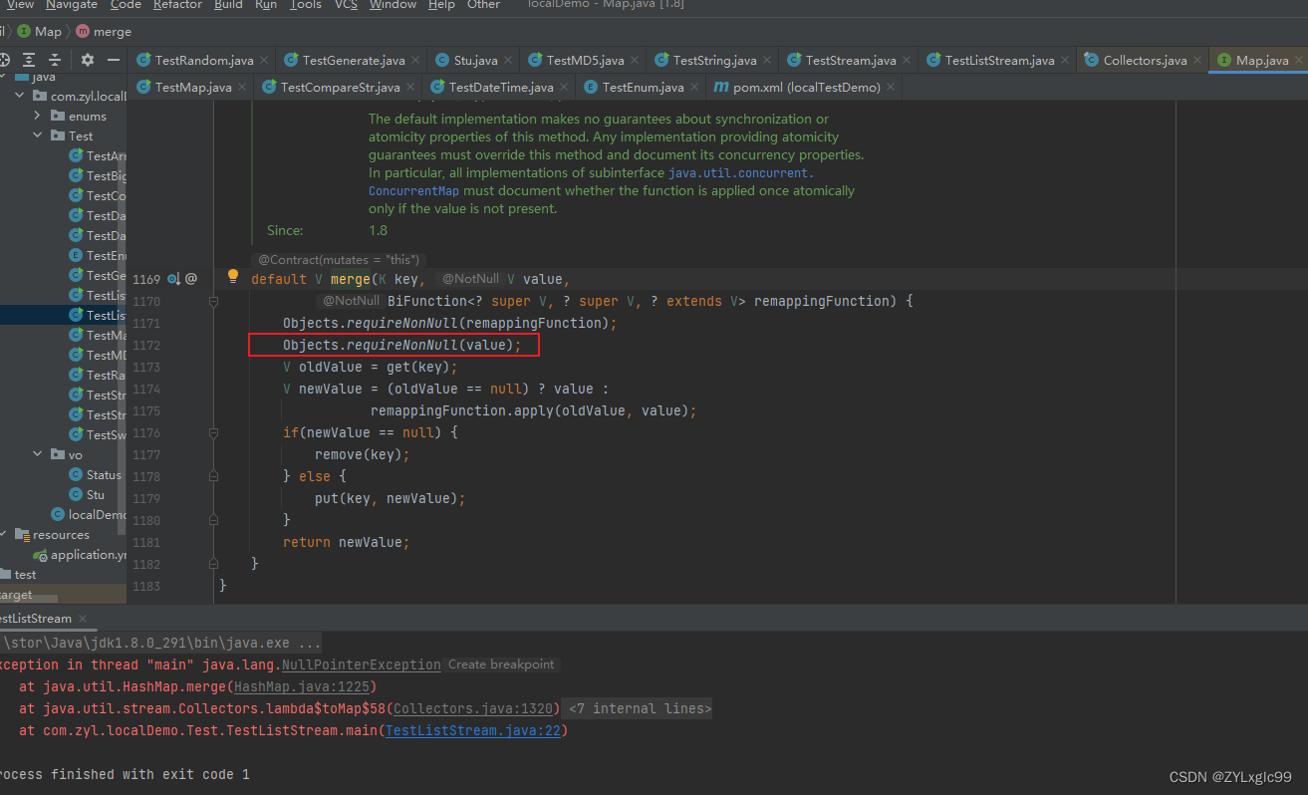The height and width of the screenshot is (795, 1308).
Task: Close the TestListStream.java editor tab
Action: 1064,60
